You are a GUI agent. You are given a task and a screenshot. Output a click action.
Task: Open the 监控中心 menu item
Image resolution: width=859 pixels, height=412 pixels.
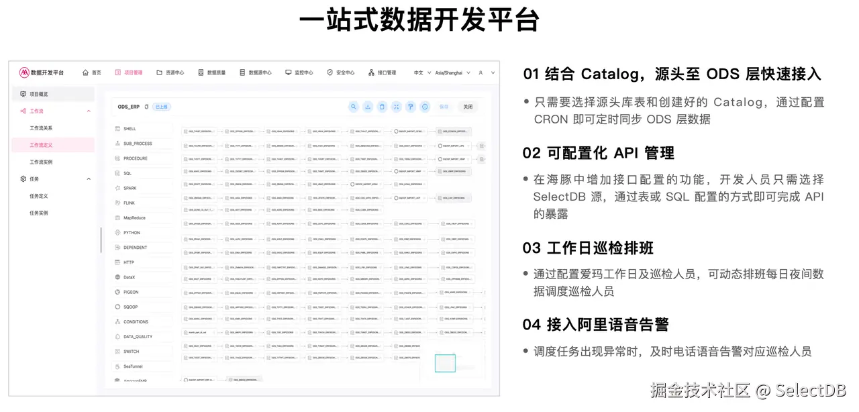pos(302,73)
